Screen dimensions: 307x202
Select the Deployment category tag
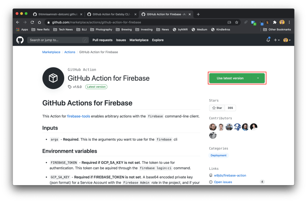click(x=218, y=155)
